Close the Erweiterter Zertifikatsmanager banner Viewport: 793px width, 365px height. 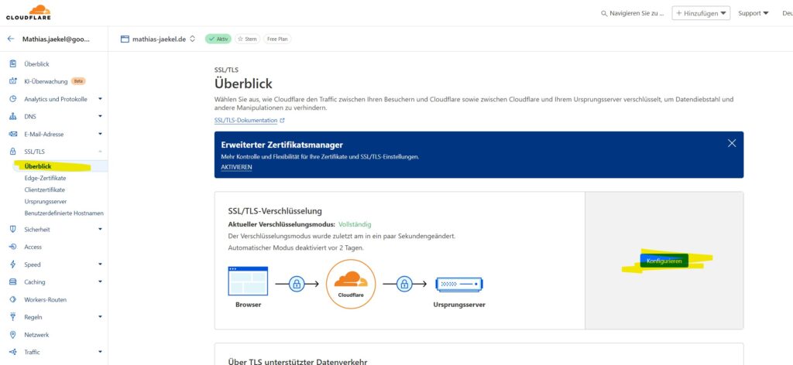(x=732, y=143)
